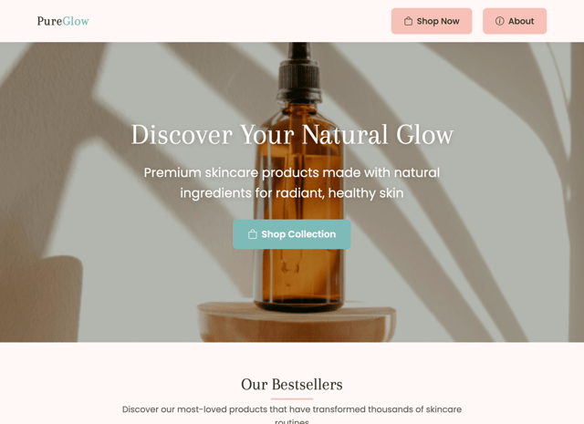Screen dimensions: 584x424
Task: Go home via the PureGlow logo
Action: click(x=63, y=21)
